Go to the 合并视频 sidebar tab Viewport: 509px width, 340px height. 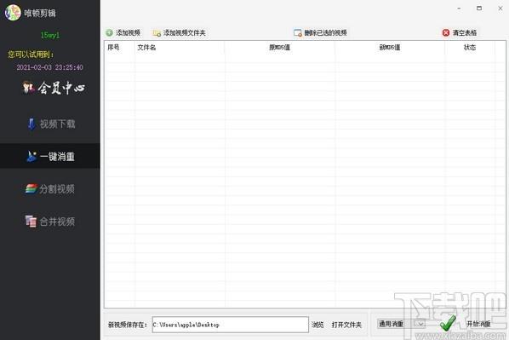[x=50, y=222]
